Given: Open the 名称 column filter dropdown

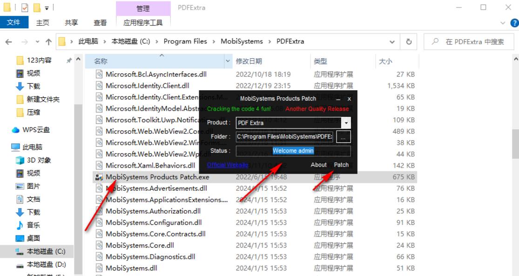Looking at the screenshot, I should coord(228,61).
